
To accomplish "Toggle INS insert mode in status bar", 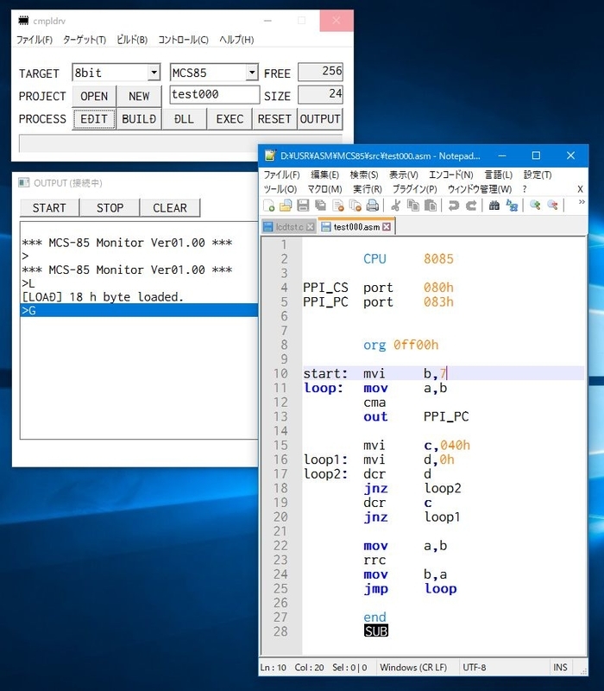I will pos(560,667).
